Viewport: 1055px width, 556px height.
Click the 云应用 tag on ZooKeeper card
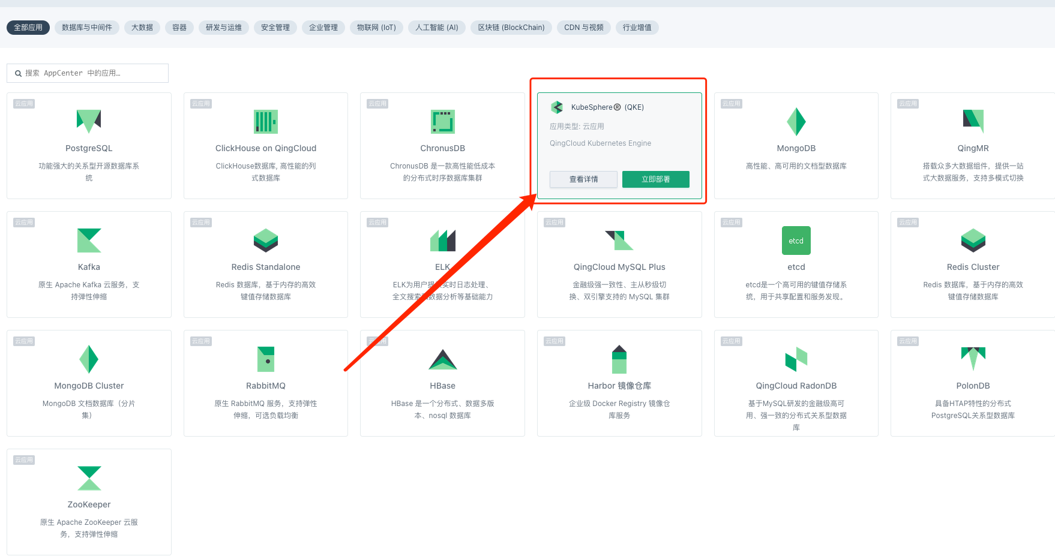[x=24, y=460]
